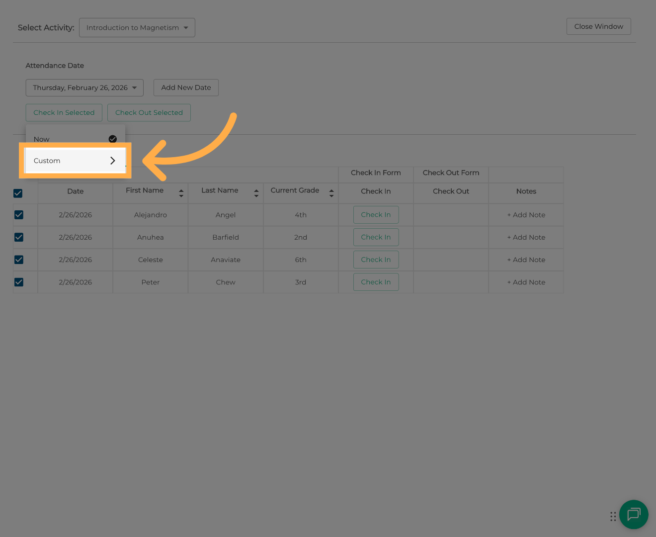Open the Thursday, February 26, 2026 date dropdown
This screenshot has height=537, width=656.
pos(84,88)
